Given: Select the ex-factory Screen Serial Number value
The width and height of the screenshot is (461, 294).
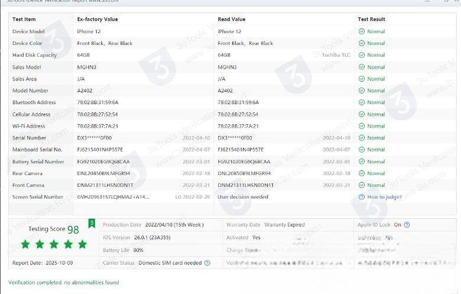Looking at the screenshot, I should click(x=113, y=197).
